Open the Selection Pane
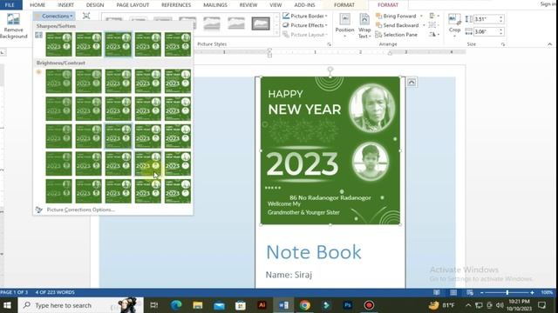This screenshot has height=313, width=558. [397, 35]
